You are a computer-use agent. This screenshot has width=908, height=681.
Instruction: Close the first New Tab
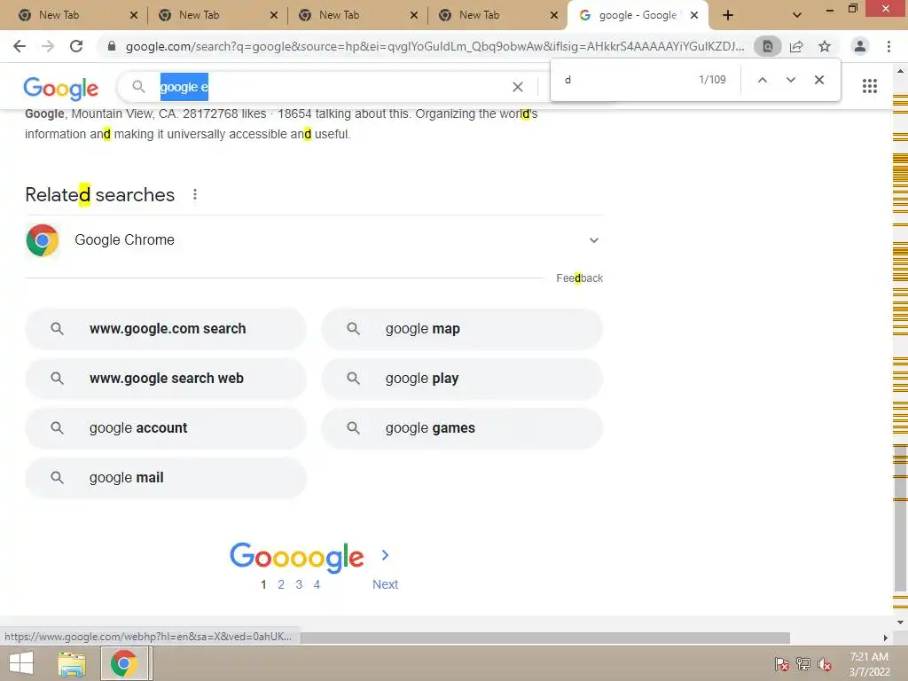134,15
